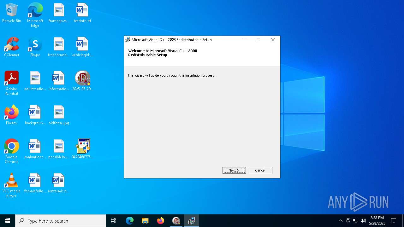Switch to the installer setup taskbar button

pyautogui.click(x=192, y=221)
